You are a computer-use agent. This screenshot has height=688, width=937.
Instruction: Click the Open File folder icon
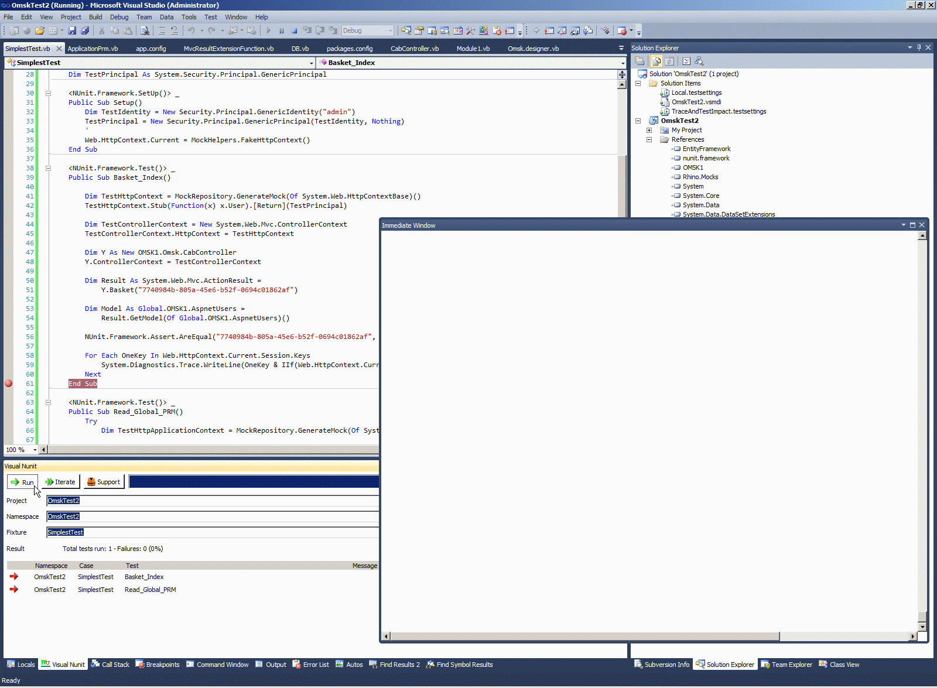39,30
